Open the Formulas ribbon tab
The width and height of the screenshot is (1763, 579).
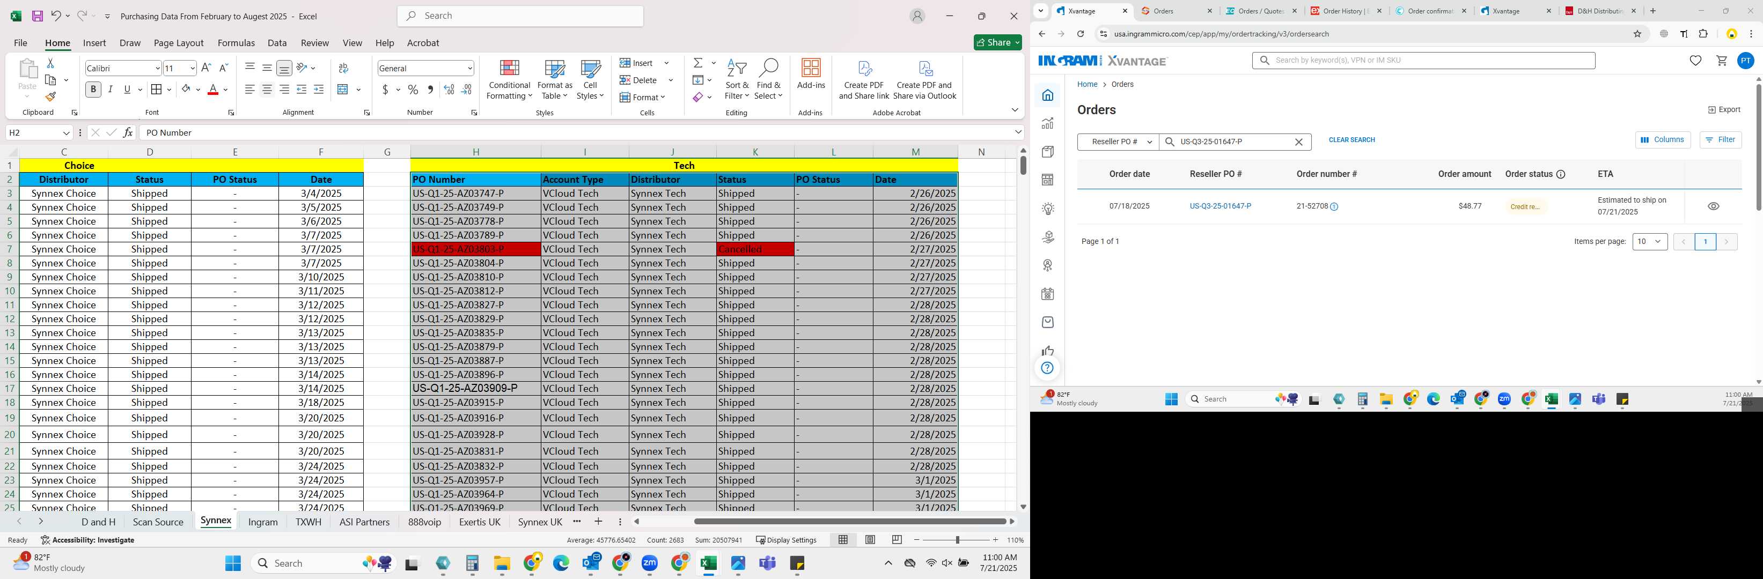click(236, 42)
